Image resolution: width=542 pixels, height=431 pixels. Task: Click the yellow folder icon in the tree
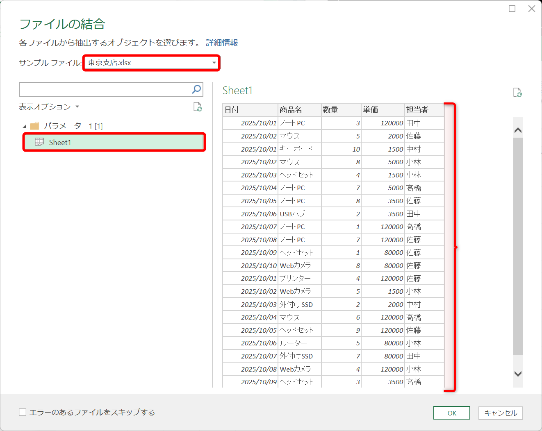[35, 126]
